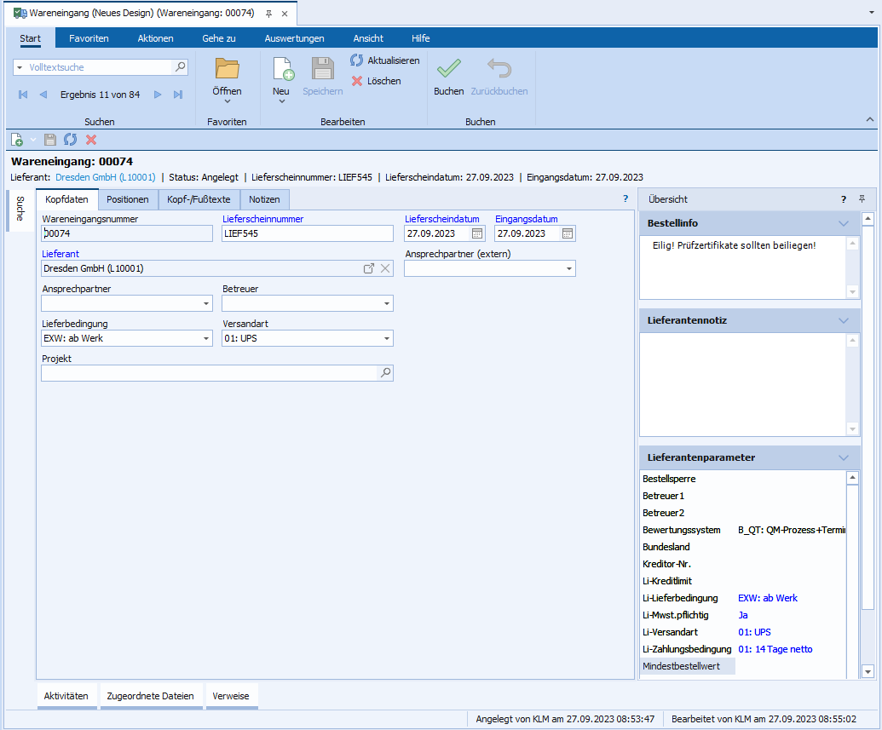Click the Dresden GmbH (L10001) supplier link

(106, 177)
